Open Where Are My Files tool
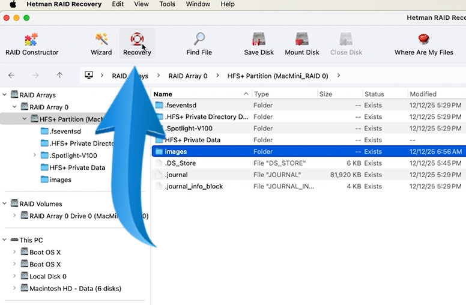The height and width of the screenshot is (305, 466). click(x=424, y=44)
